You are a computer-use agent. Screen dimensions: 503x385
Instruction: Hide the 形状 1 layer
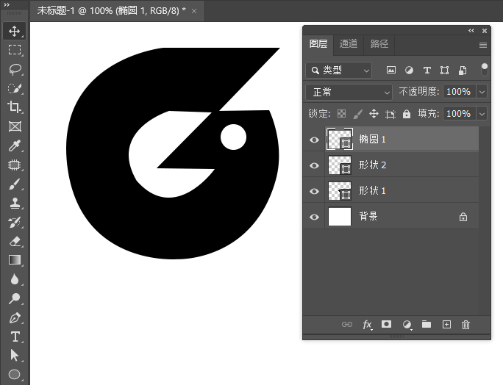(x=315, y=191)
